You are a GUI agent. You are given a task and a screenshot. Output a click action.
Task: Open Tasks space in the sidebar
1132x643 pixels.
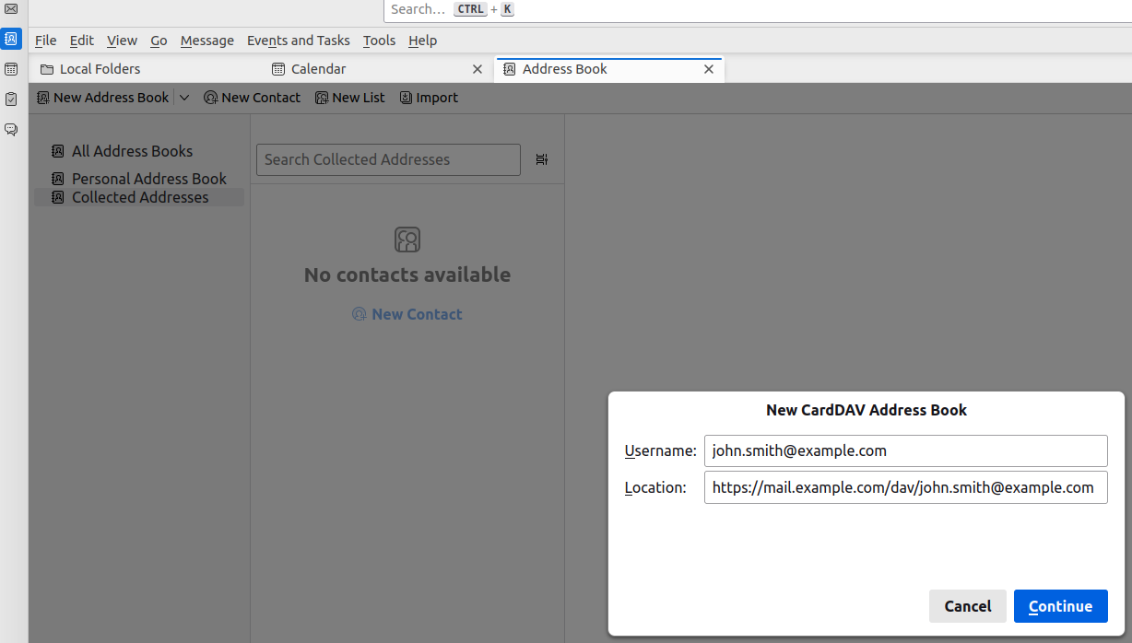(11, 99)
